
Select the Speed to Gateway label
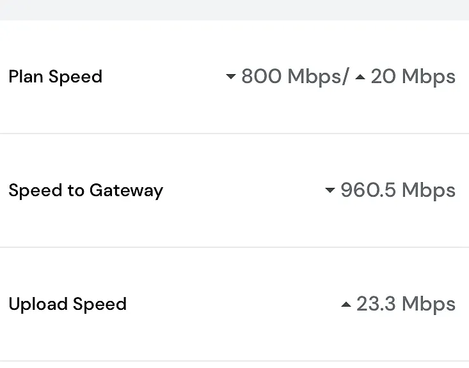coord(86,190)
